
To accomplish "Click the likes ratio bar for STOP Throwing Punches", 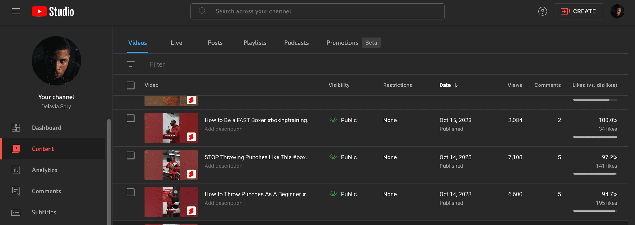I will click(x=595, y=174).
